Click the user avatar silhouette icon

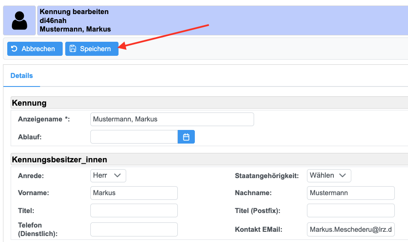tap(19, 20)
